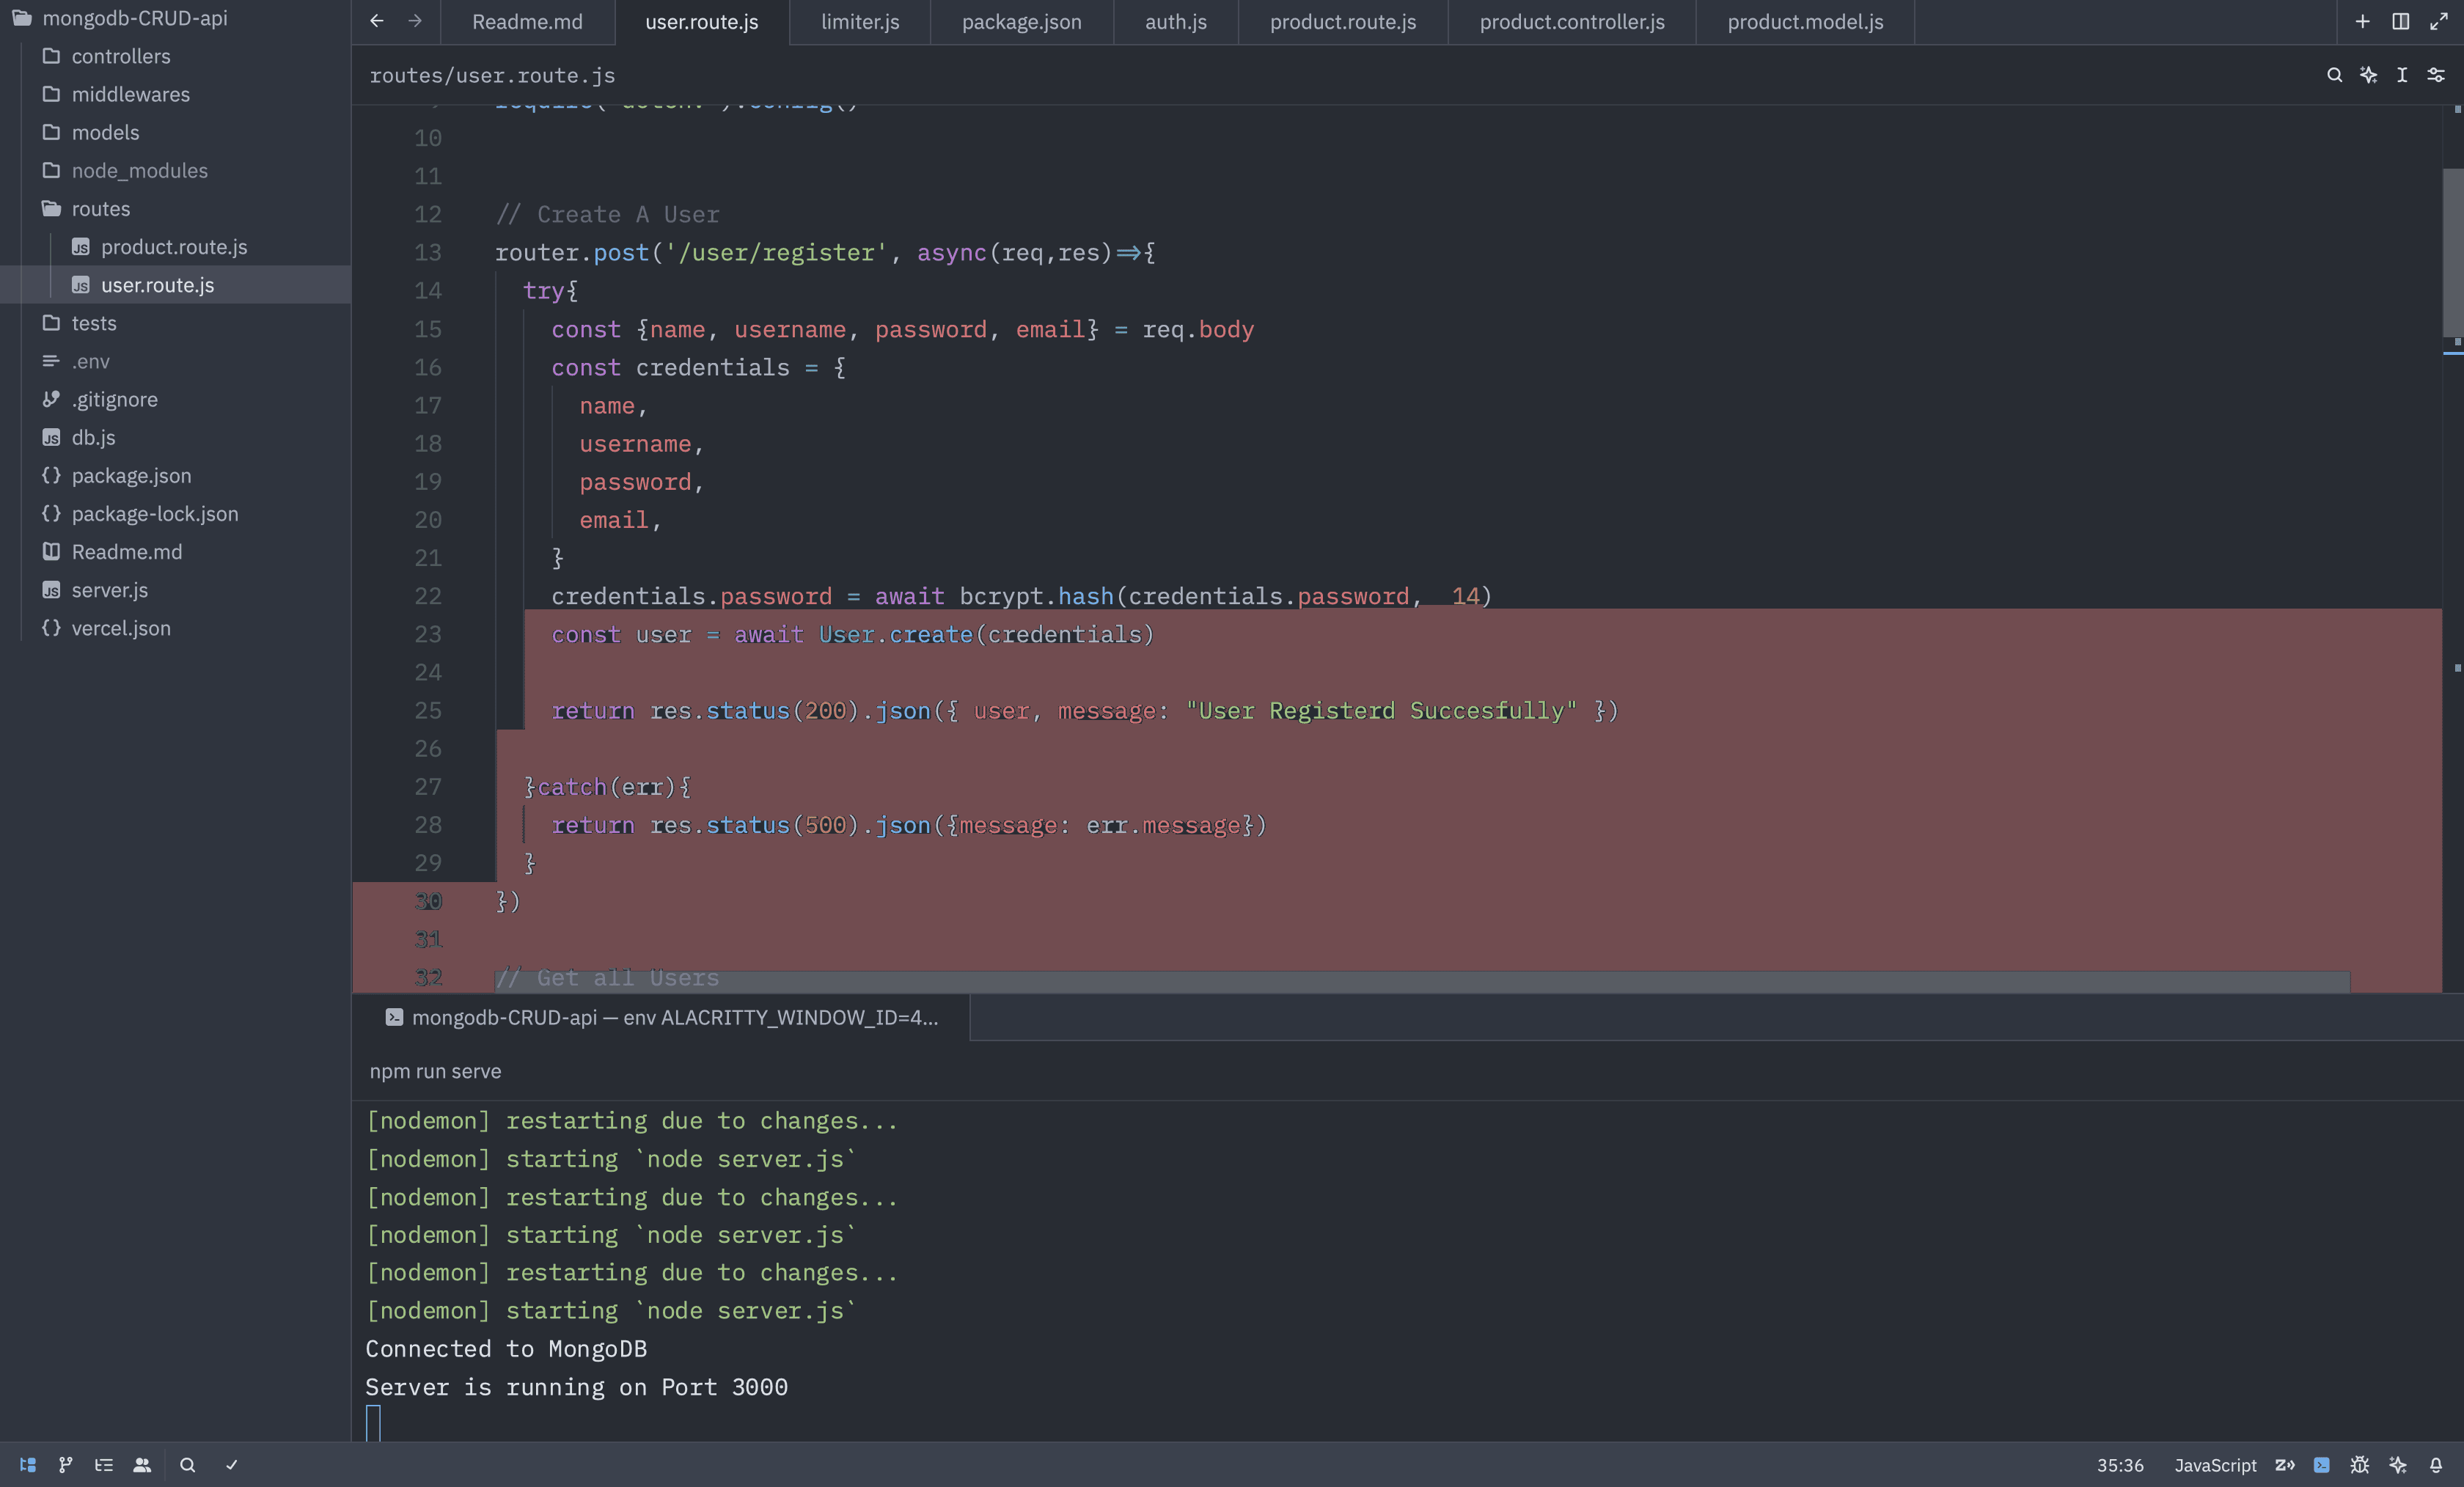
Task: Switch to Readme.md tab
Action: (x=527, y=22)
